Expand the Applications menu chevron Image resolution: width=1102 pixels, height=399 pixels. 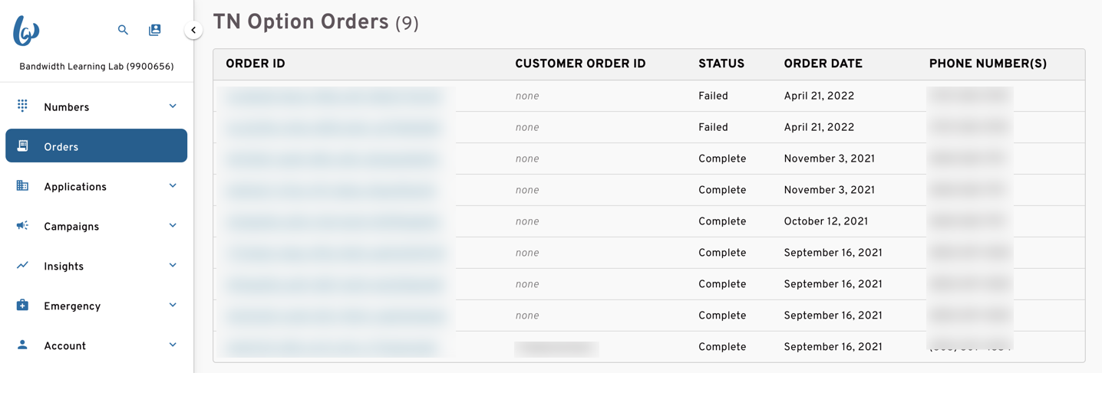pos(173,186)
